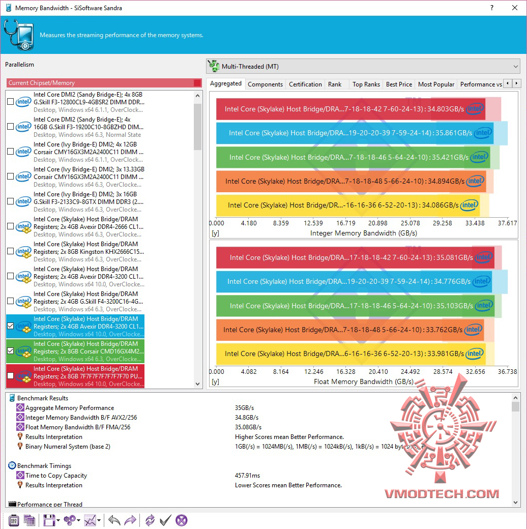Image resolution: width=527 pixels, height=529 pixels.
Task: Uncheck the green Corsair CMD16GX4M2 entry
Action: coord(11,351)
